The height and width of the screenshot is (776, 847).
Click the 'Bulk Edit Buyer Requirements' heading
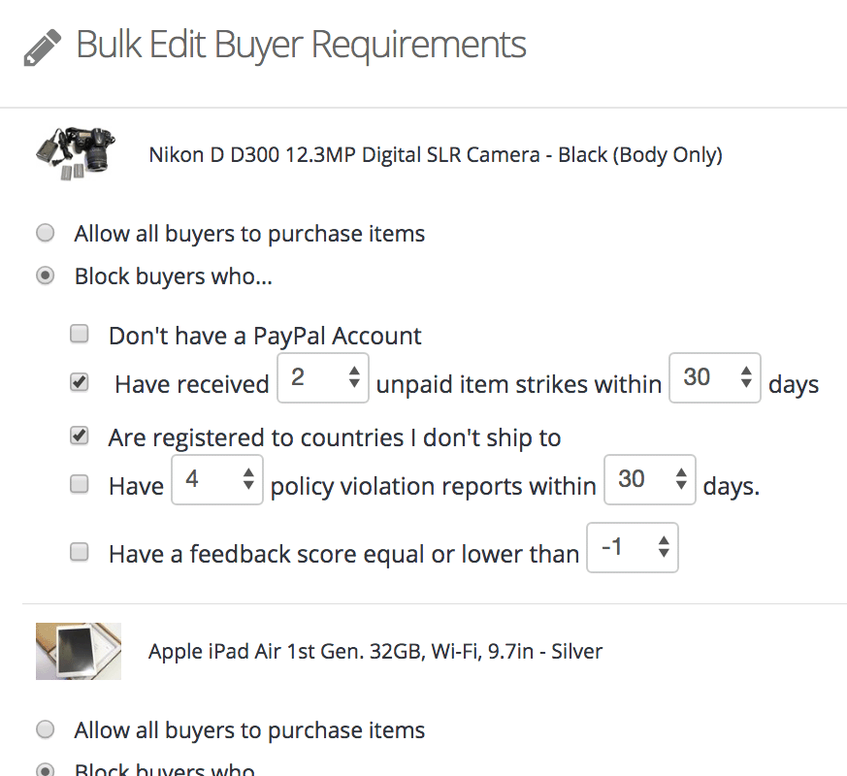point(301,45)
